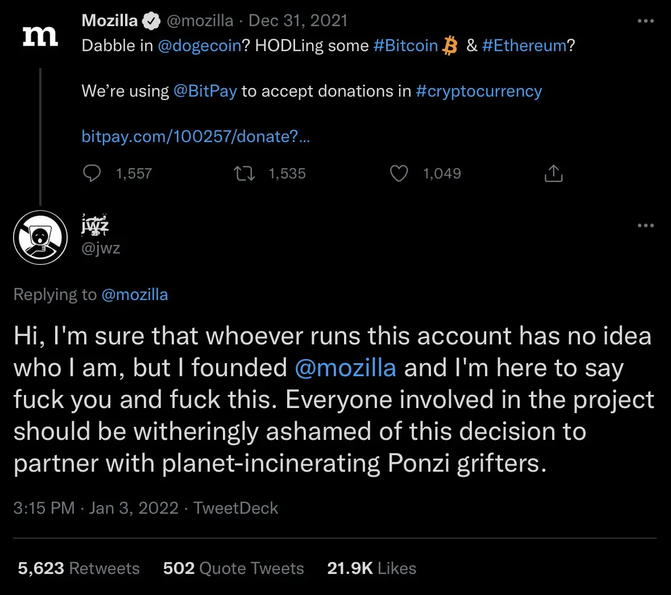
Task: Open the @BitPay mention
Action: point(205,91)
